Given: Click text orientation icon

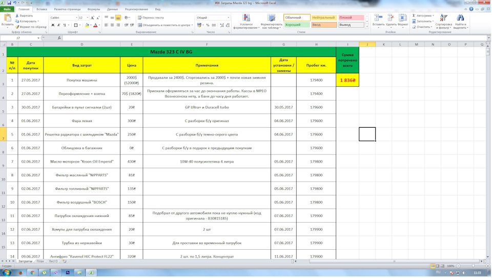Looking at the screenshot, I should (x=127, y=18).
